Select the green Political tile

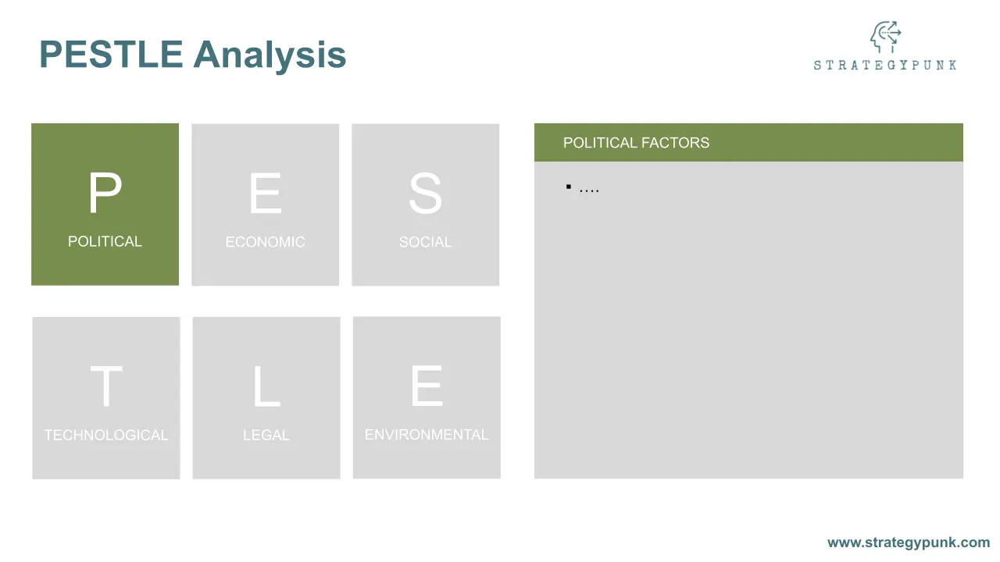(x=105, y=205)
